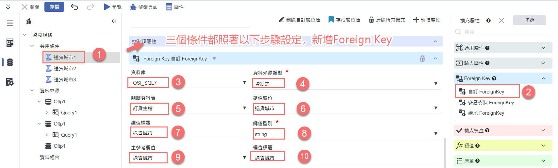Close the 擴充屬性 panel
The height and width of the screenshot is (168, 558).
(501, 20)
